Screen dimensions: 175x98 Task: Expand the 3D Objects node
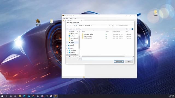68,50
